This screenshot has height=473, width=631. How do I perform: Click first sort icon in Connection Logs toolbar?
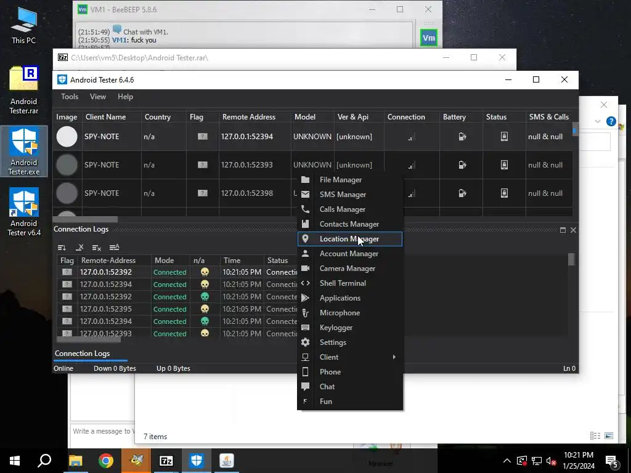point(62,248)
